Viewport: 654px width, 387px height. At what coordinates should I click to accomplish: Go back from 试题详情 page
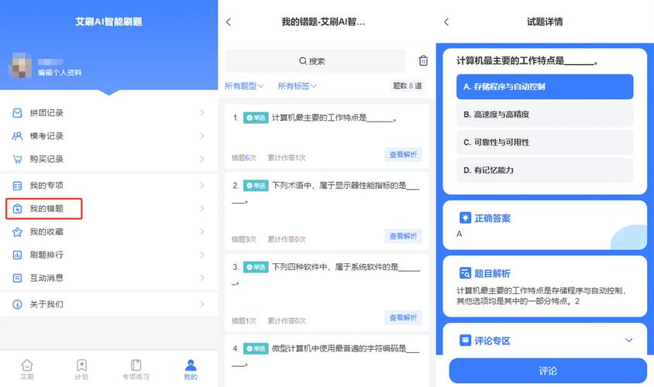click(446, 22)
